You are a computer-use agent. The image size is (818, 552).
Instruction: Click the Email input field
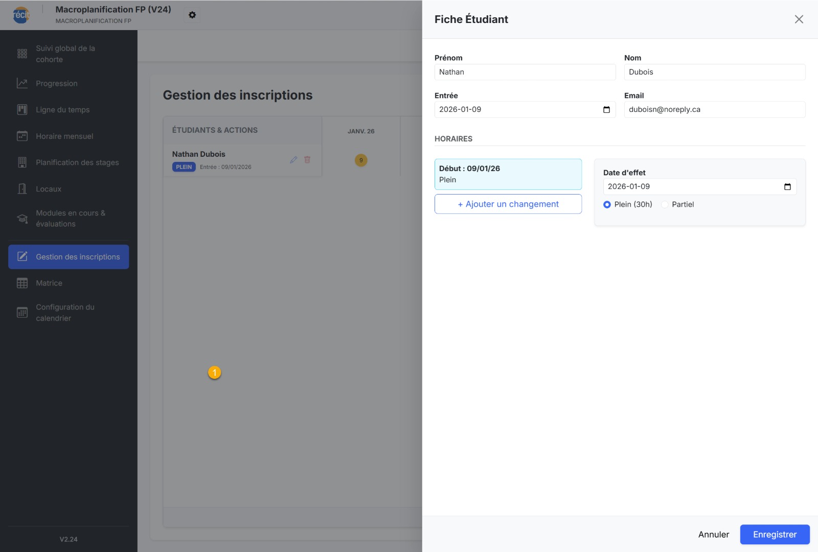tap(714, 110)
